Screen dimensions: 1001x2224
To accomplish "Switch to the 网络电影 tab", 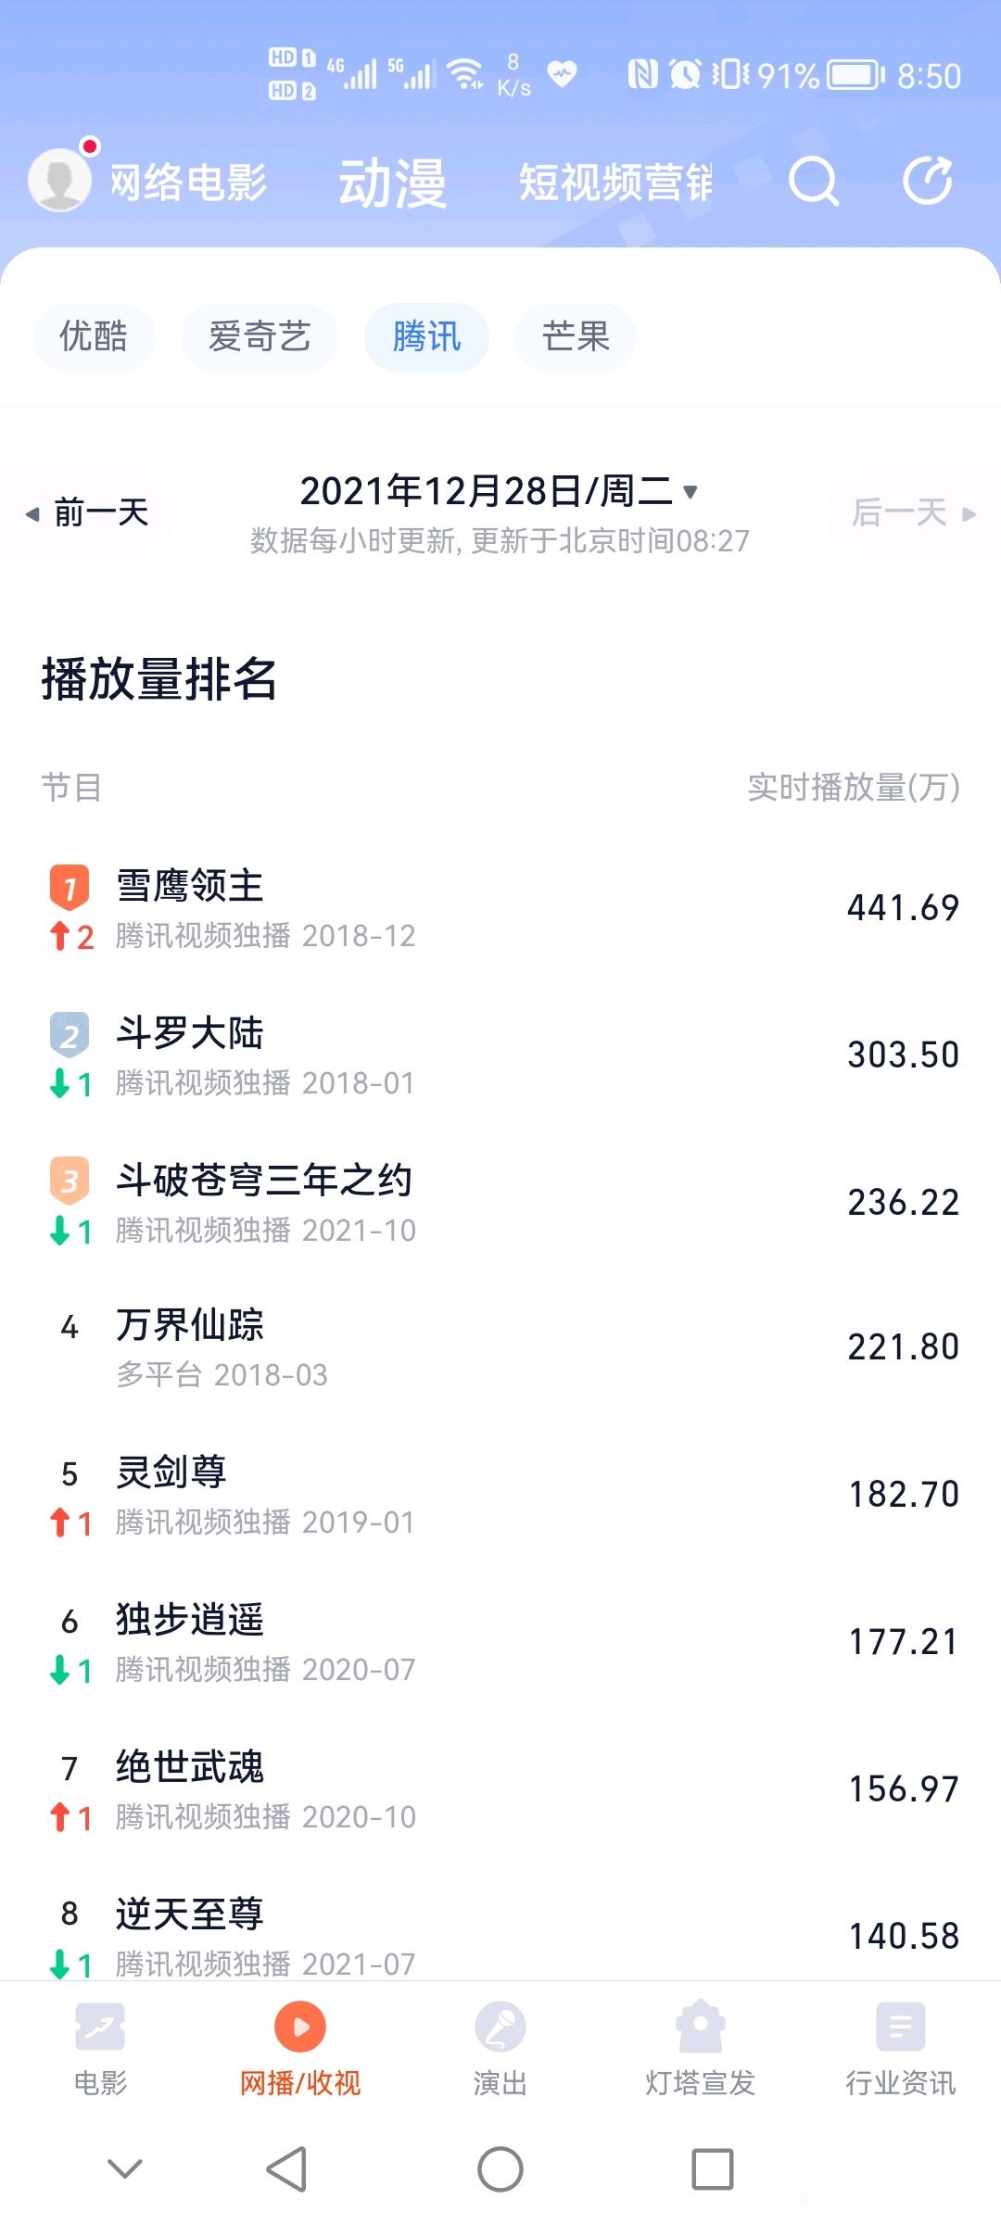I will [188, 182].
